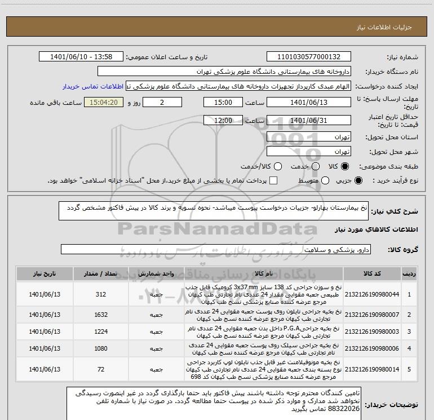Click quantity 1080 in row 4
The image size is (434, 420).
click(x=101, y=348)
